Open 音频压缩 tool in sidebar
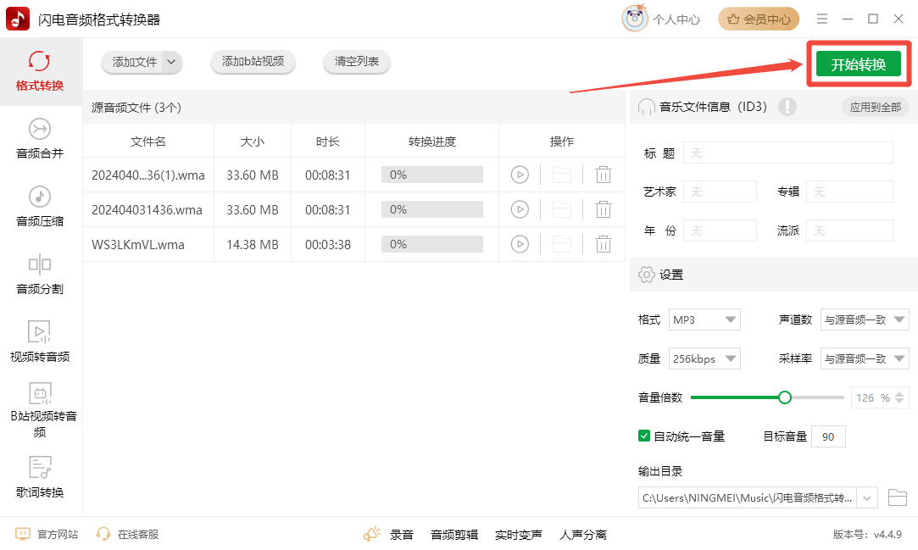This screenshot has width=918, height=550. (x=40, y=207)
